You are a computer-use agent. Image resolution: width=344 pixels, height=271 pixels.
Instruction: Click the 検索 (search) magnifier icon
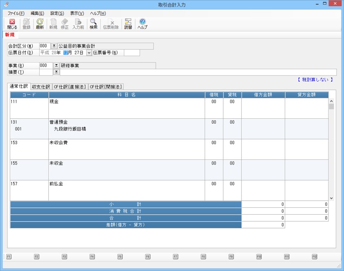click(93, 24)
